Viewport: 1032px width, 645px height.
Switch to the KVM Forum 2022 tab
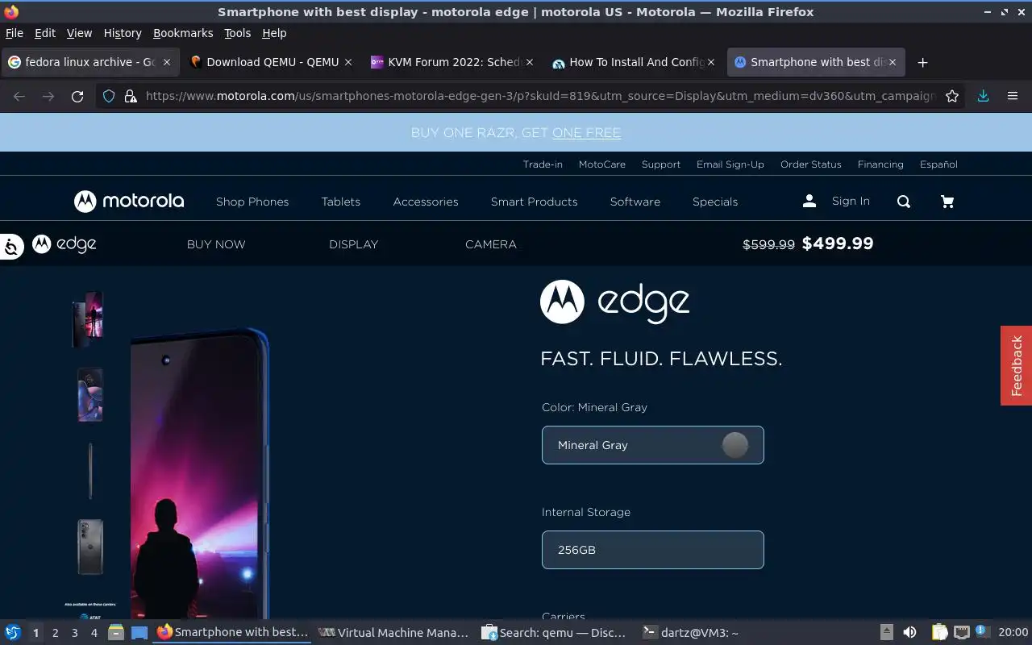[x=451, y=62]
